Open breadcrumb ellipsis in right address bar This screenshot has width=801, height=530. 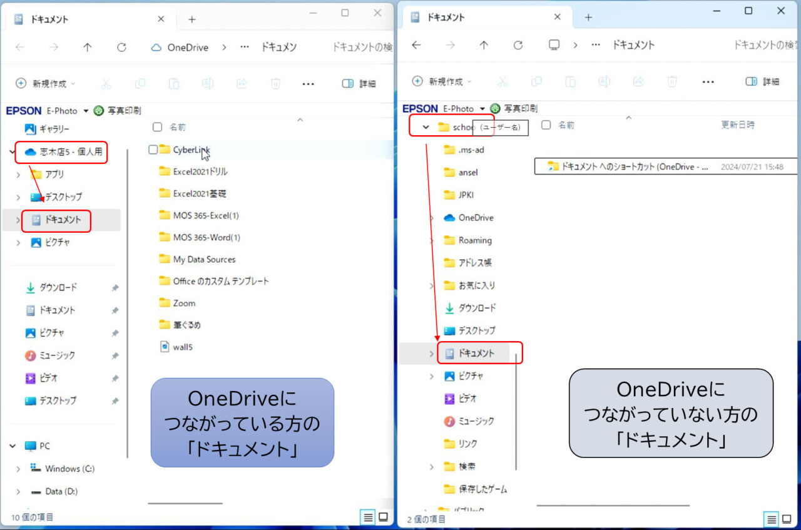pos(596,45)
